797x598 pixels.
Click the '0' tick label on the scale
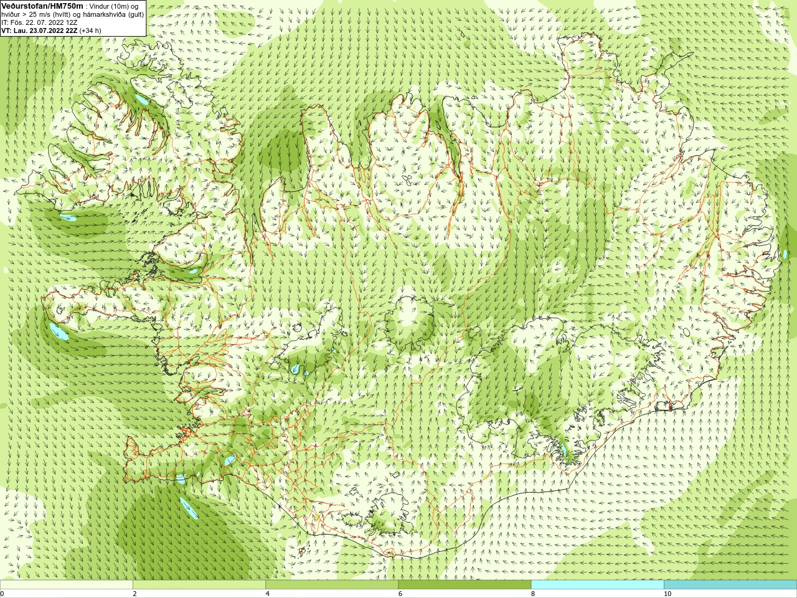click(x=2, y=594)
